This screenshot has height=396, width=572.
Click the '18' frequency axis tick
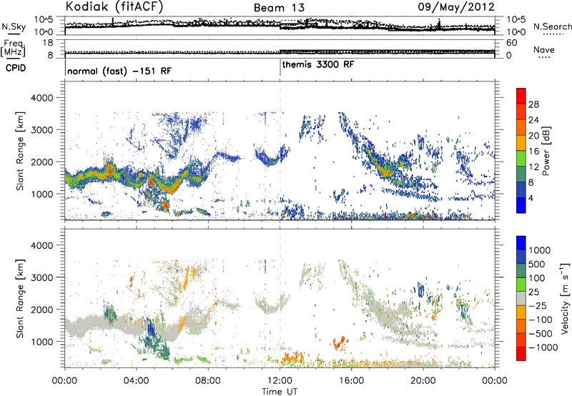tap(47, 43)
